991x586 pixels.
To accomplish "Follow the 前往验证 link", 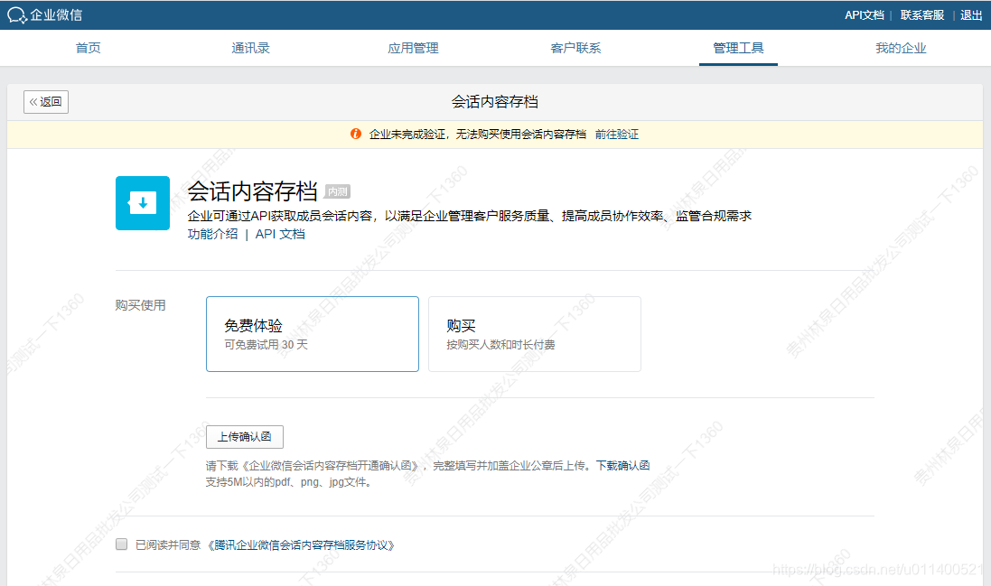I will point(617,134).
